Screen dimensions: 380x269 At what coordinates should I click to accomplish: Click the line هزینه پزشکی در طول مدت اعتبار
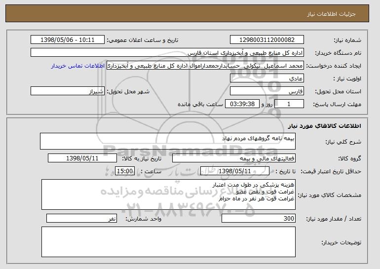coord(253,185)
